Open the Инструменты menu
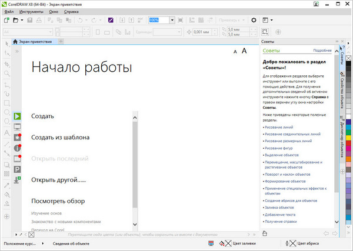353x251 pixels. [32, 11]
